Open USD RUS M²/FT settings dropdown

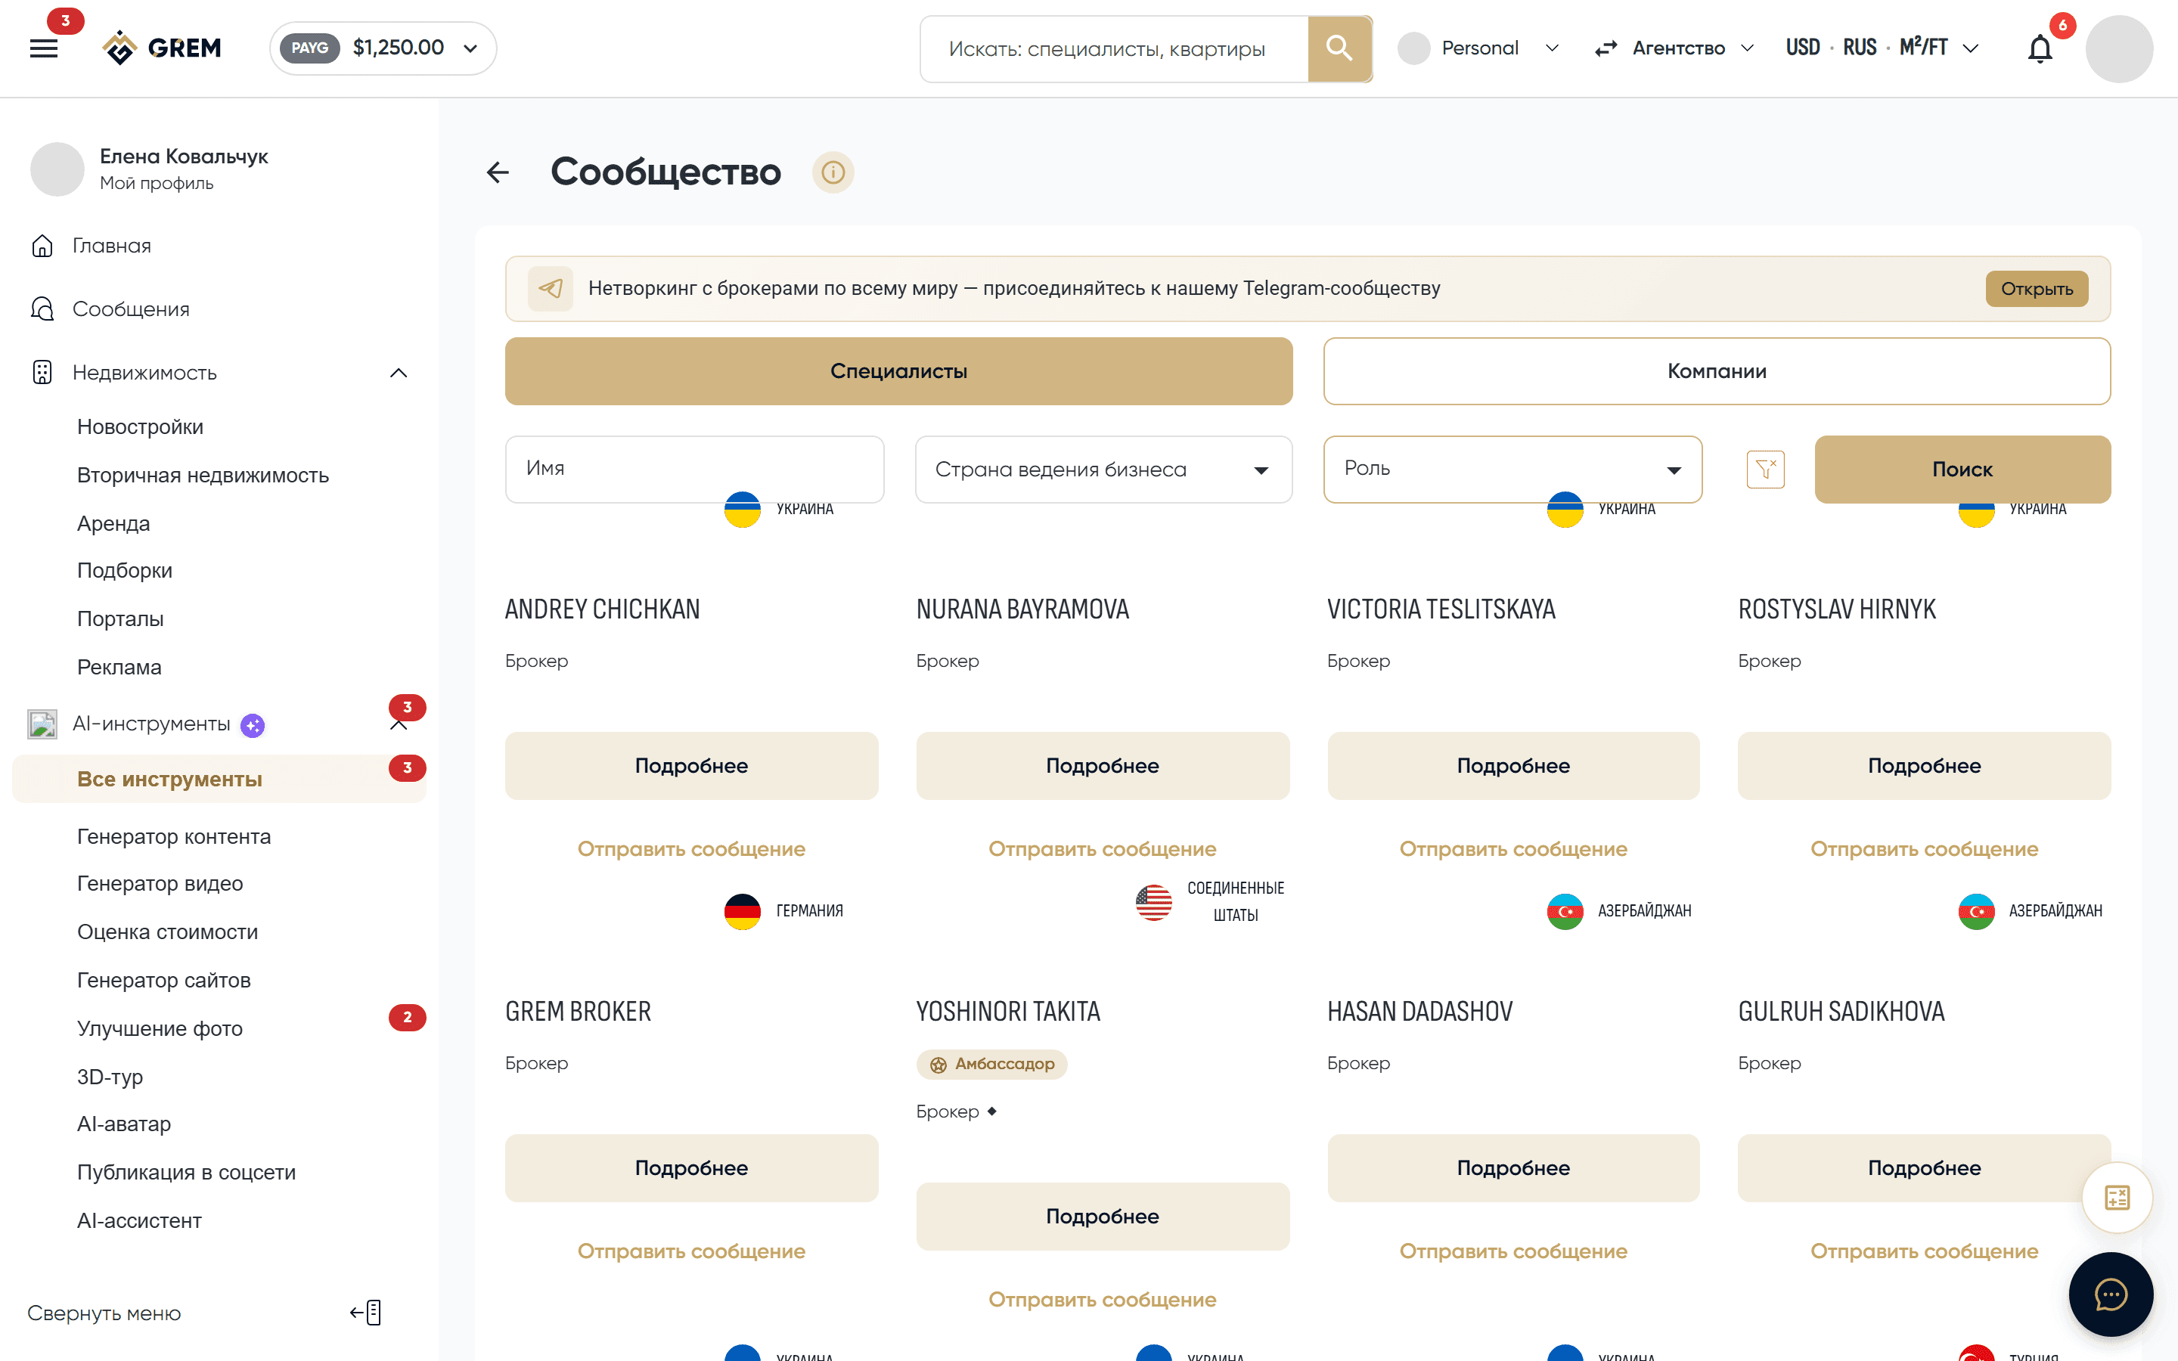[x=1883, y=48]
